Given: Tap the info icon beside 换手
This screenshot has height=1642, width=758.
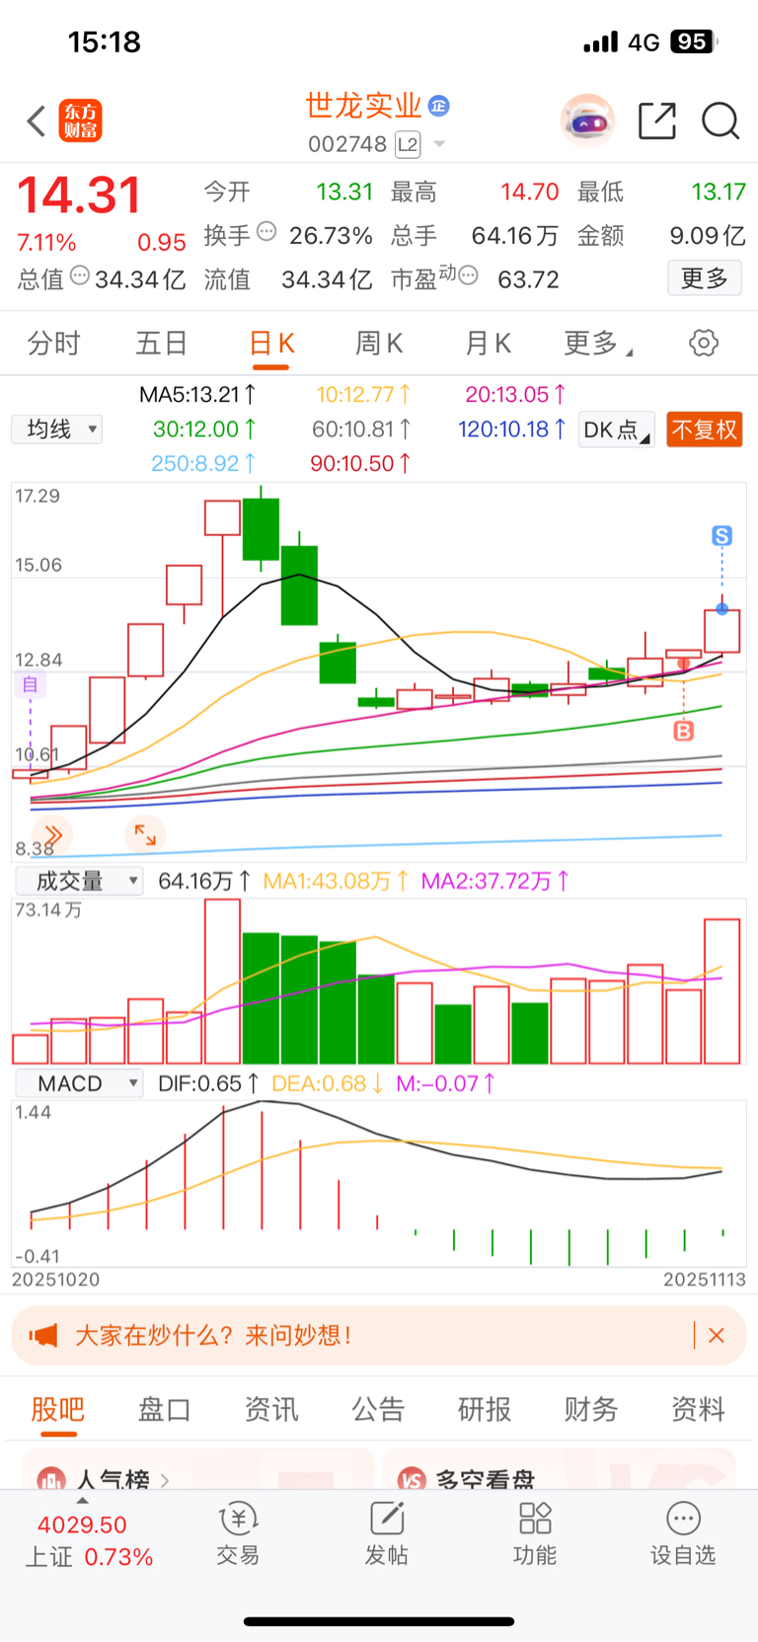Looking at the screenshot, I should (266, 232).
